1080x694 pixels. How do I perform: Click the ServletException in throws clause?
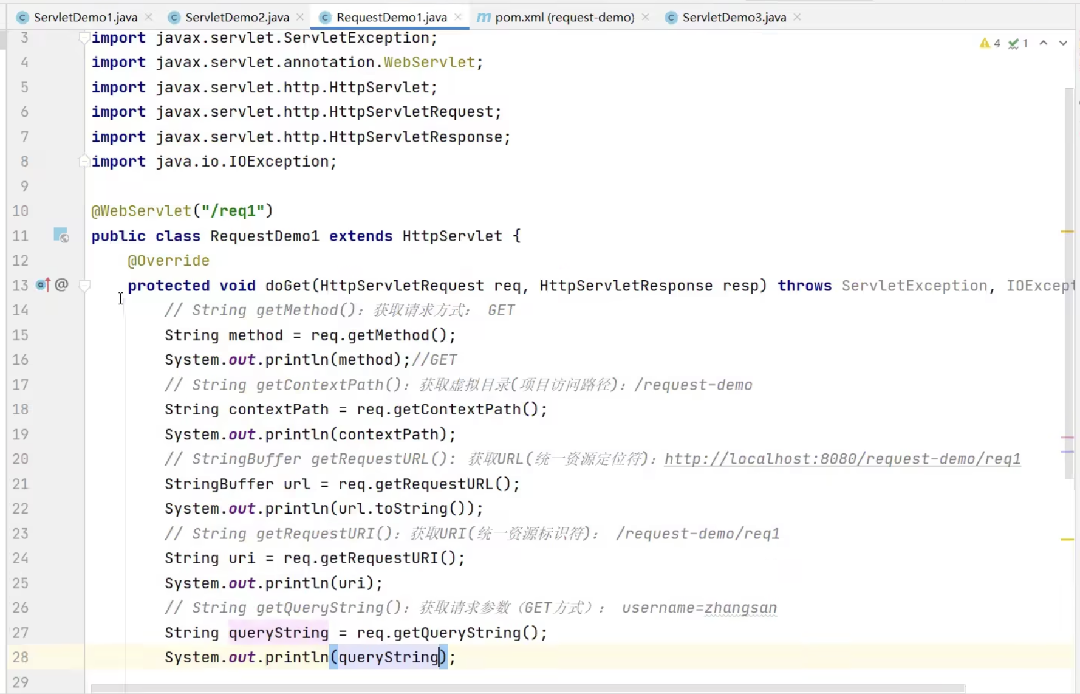914,286
